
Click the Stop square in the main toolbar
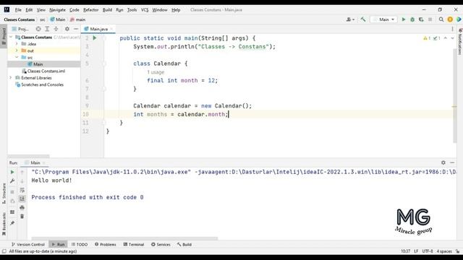coord(430,19)
